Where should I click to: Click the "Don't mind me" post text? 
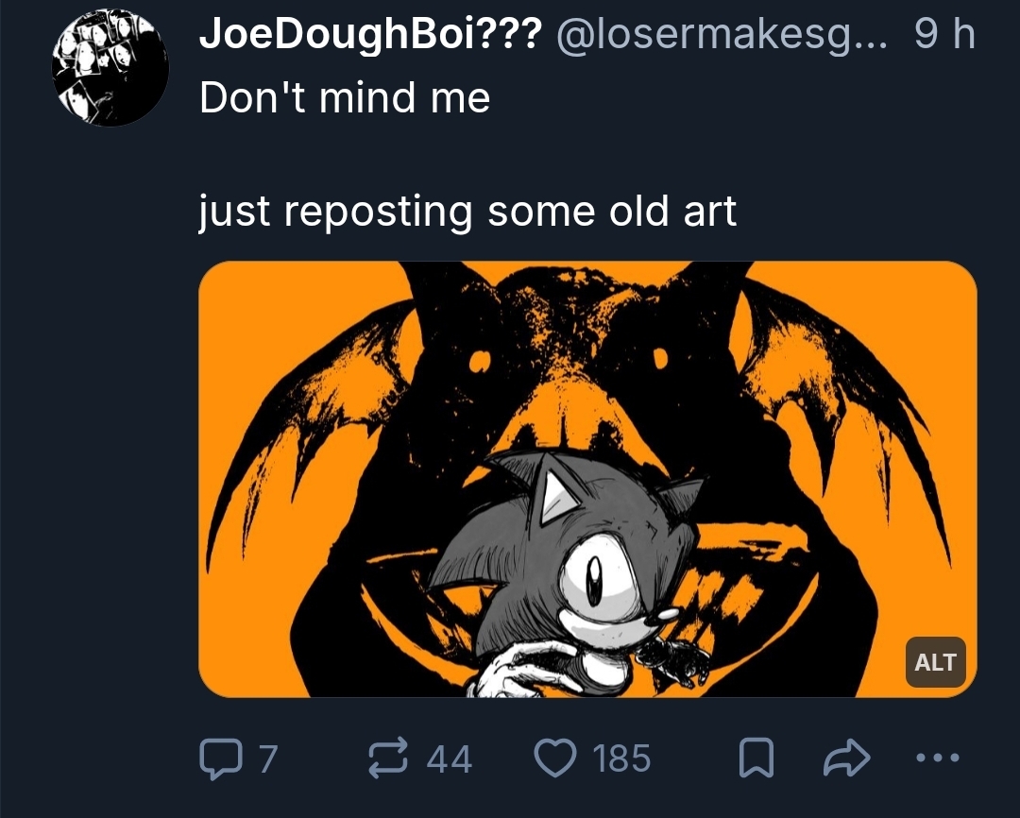345,98
